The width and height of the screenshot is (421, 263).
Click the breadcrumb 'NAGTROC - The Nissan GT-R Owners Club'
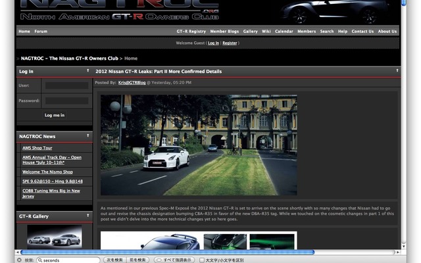pyautogui.click(x=70, y=59)
